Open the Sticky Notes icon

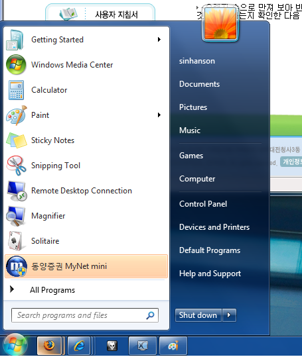[17, 140]
